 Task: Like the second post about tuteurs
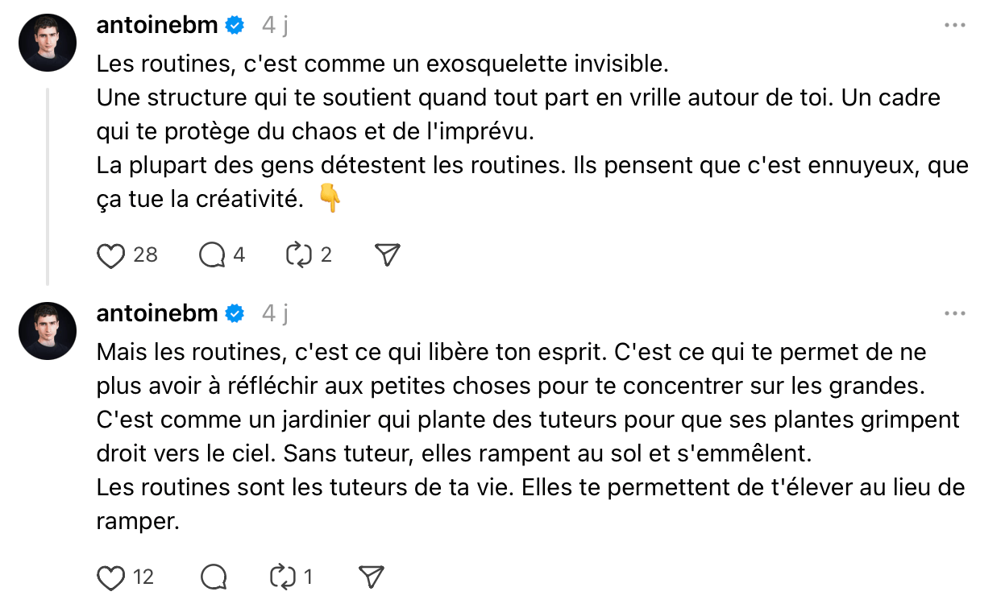[111, 577]
